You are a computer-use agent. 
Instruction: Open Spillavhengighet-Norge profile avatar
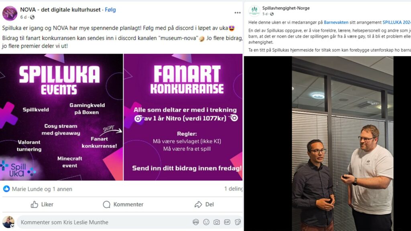(254, 11)
